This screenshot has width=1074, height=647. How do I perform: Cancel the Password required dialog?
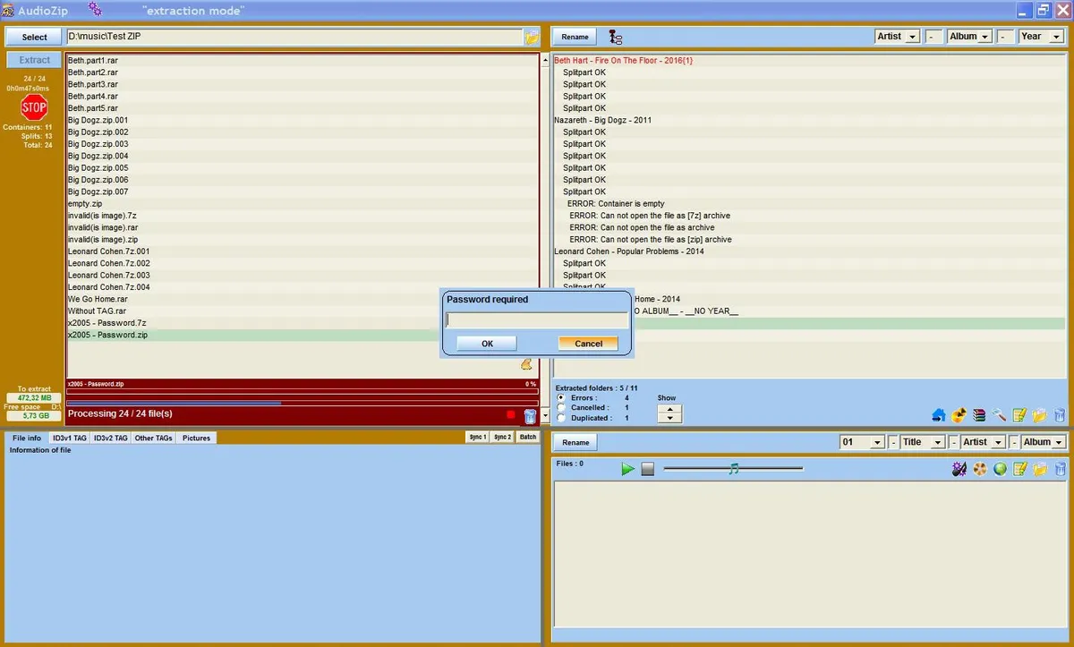(587, 343)
